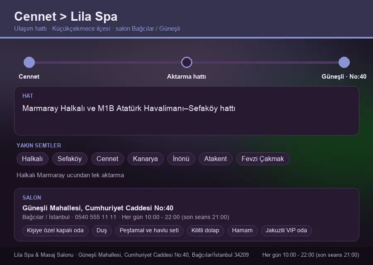
Task: Click the Cennet label under the route line
Action: [x=29, y=77]
